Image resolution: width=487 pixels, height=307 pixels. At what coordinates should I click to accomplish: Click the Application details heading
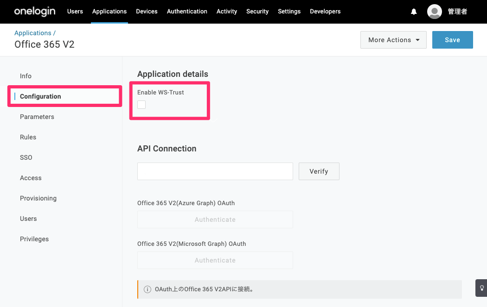point(173,74)
